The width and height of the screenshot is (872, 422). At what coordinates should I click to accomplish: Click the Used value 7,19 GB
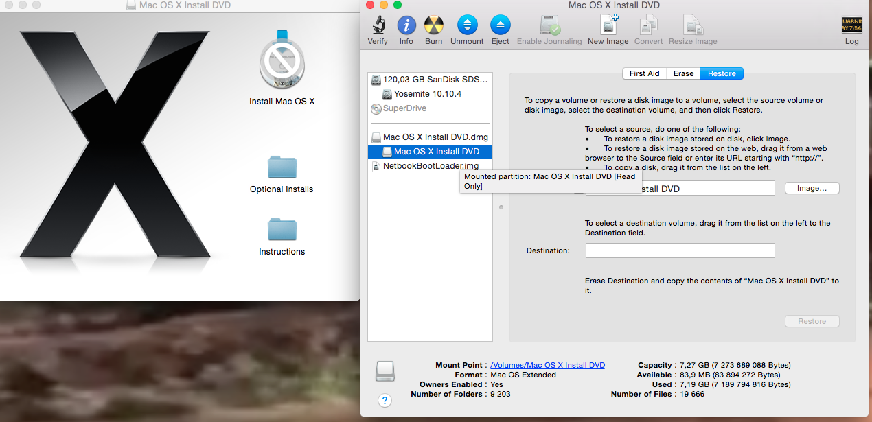(x=734, y=385)
